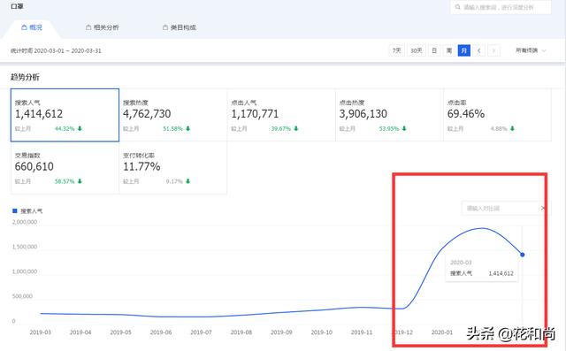Open the 相关分析 tab
The width and height of the screenshot is (566, 351).
point(103,27)
